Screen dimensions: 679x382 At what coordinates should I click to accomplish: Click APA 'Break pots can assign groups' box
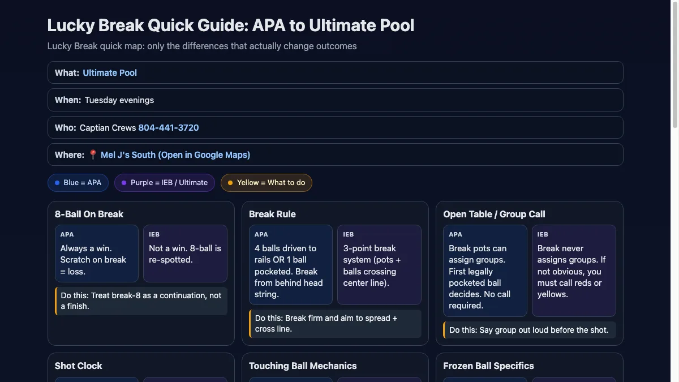485,271
